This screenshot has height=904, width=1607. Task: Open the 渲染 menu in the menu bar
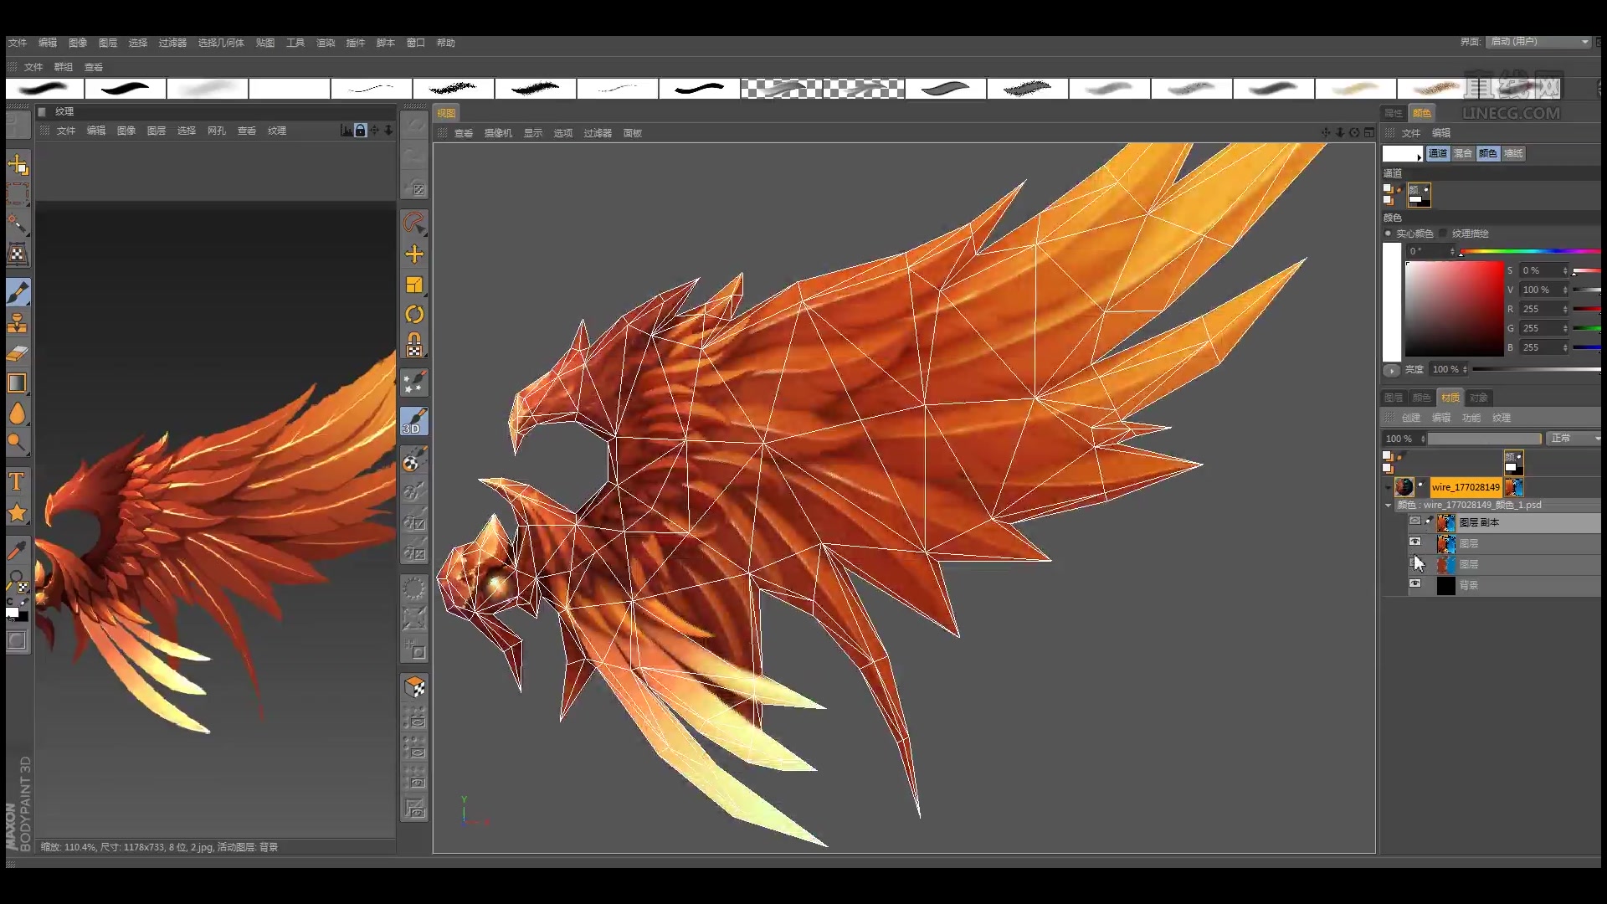pos(325,43)
